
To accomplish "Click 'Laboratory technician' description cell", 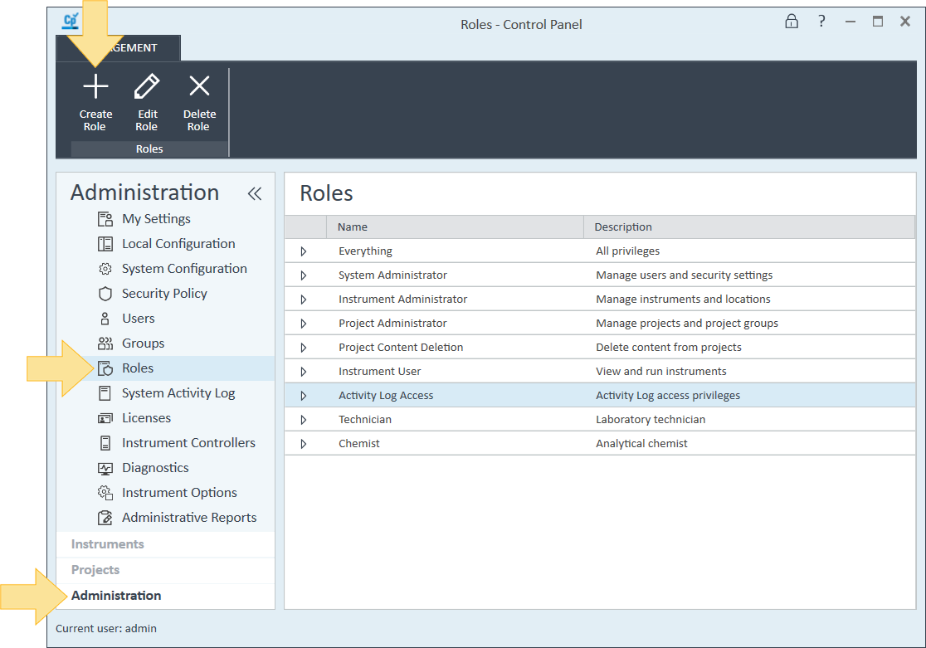I will [651, 419].
